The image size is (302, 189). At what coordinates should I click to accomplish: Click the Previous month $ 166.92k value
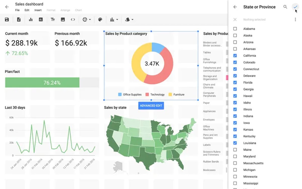point(71,43)
